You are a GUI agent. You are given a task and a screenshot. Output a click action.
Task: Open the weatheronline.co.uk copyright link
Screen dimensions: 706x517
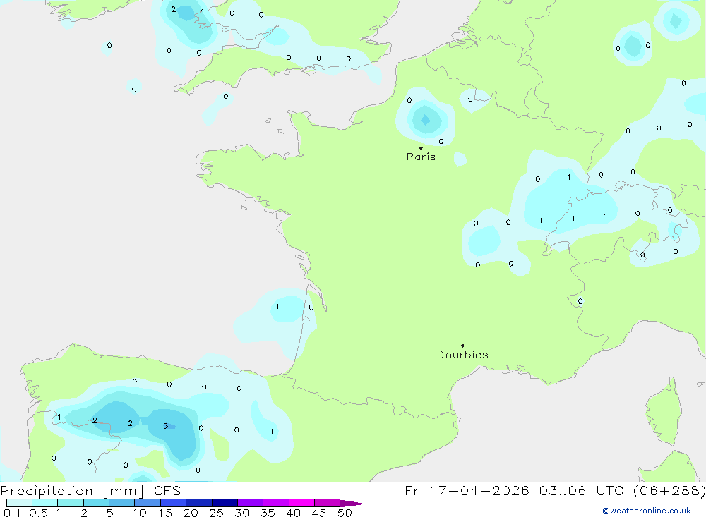pos(647,511)
